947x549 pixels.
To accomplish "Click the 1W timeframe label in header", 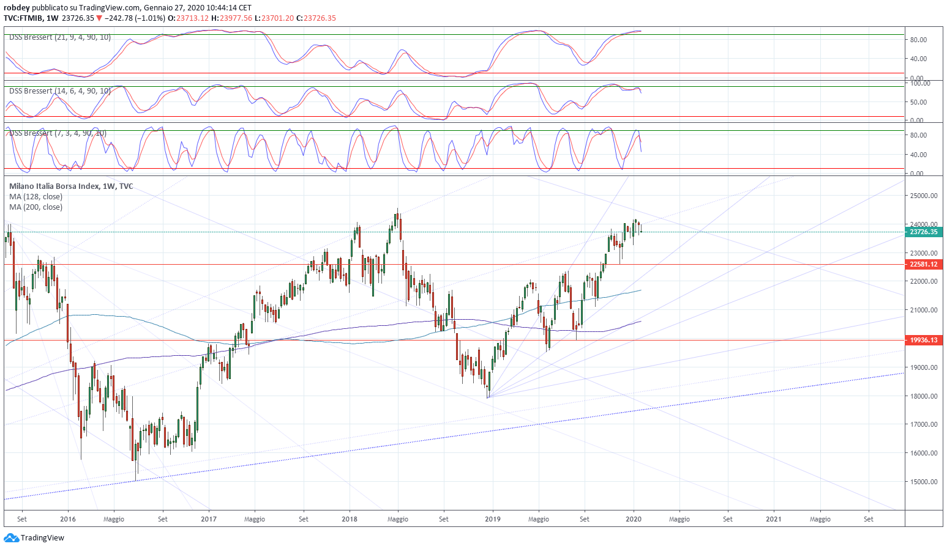I will 53,18.
